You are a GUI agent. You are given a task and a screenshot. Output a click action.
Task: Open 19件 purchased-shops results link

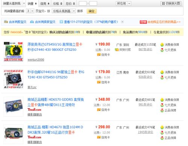coord(77,32)
